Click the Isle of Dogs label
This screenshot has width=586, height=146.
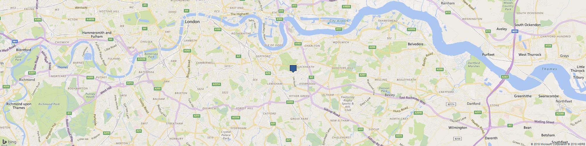(x=273, y=45)
